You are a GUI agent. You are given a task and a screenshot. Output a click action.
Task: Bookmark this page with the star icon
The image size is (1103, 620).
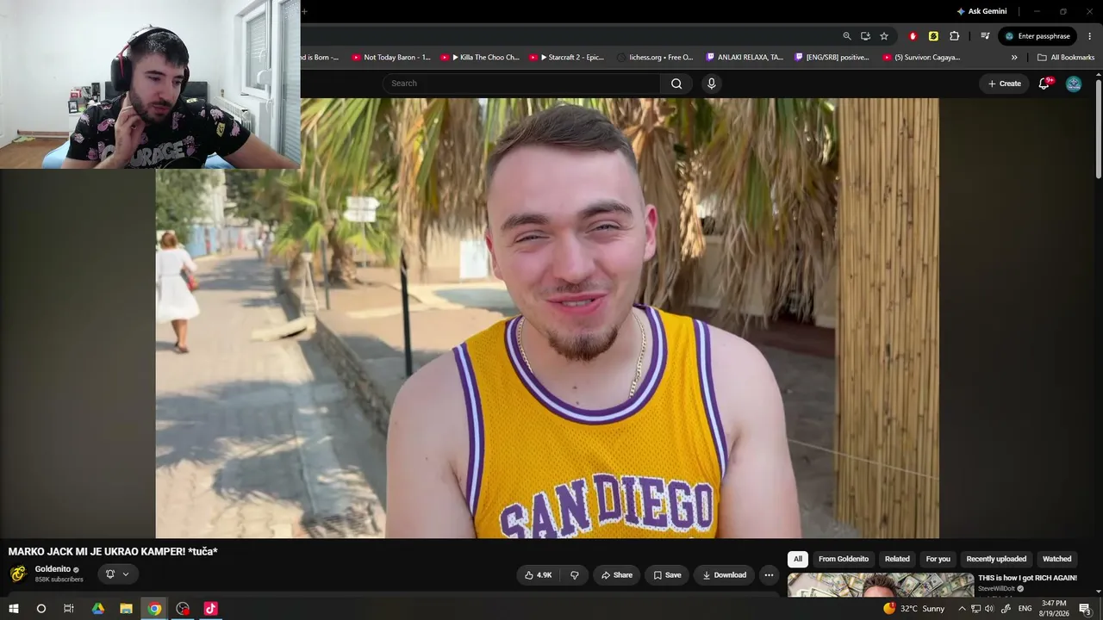point(884,36)
